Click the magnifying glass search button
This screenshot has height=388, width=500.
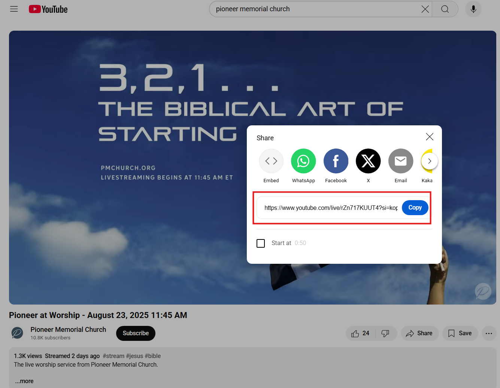click(445, 9)
